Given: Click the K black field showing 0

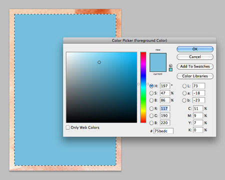Looking at the screenshot, I should 198,130.
